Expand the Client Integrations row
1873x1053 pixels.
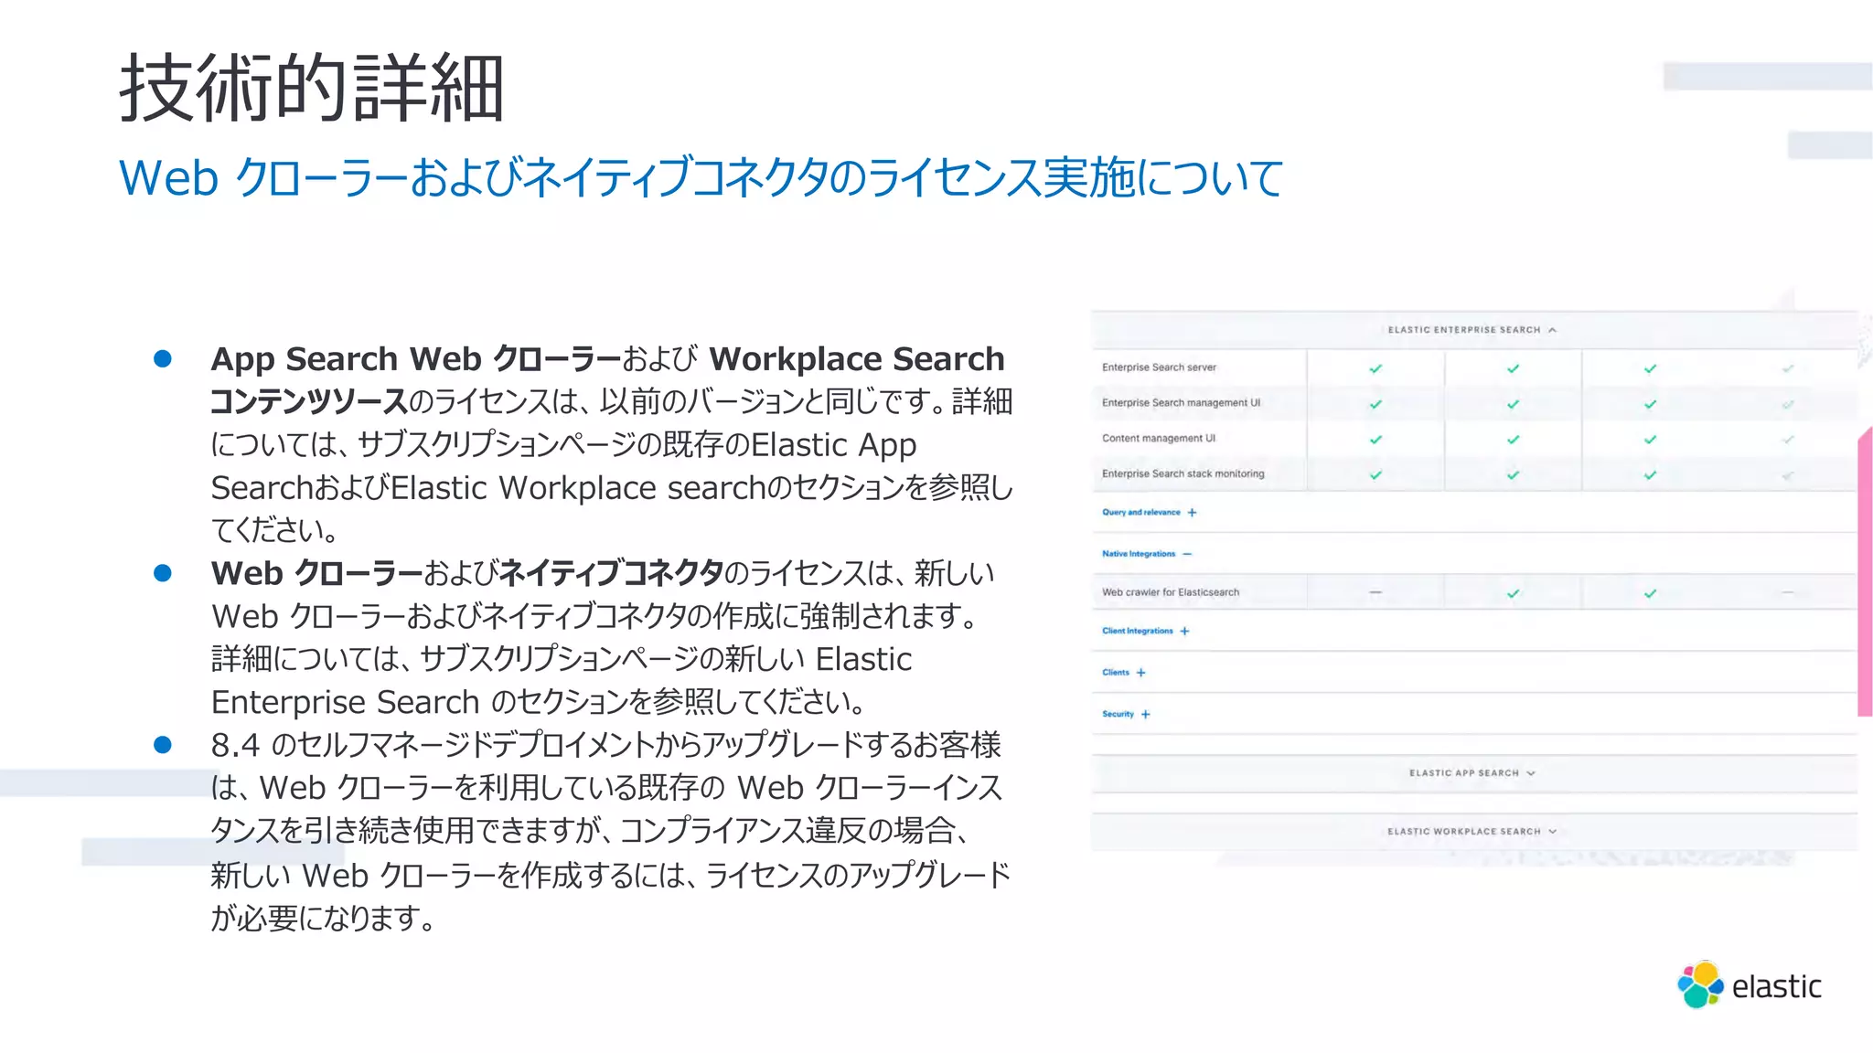(x=1146, y=631)
